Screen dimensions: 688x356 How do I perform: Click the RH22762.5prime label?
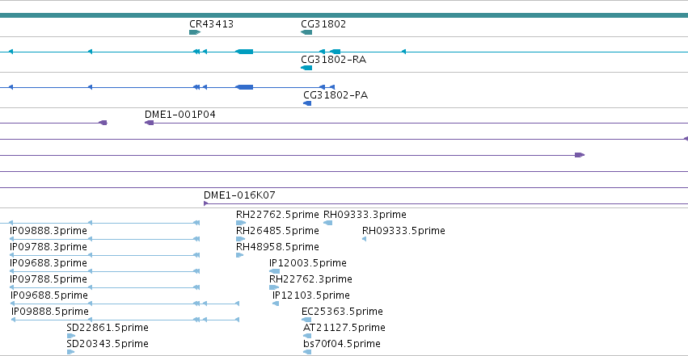point(277,215)
